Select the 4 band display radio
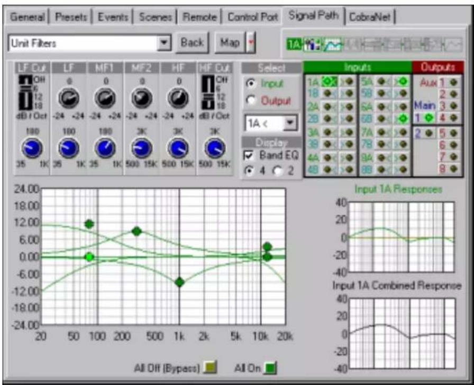The height and width of the screenshot is (385, 474). [x=249, y=171]
